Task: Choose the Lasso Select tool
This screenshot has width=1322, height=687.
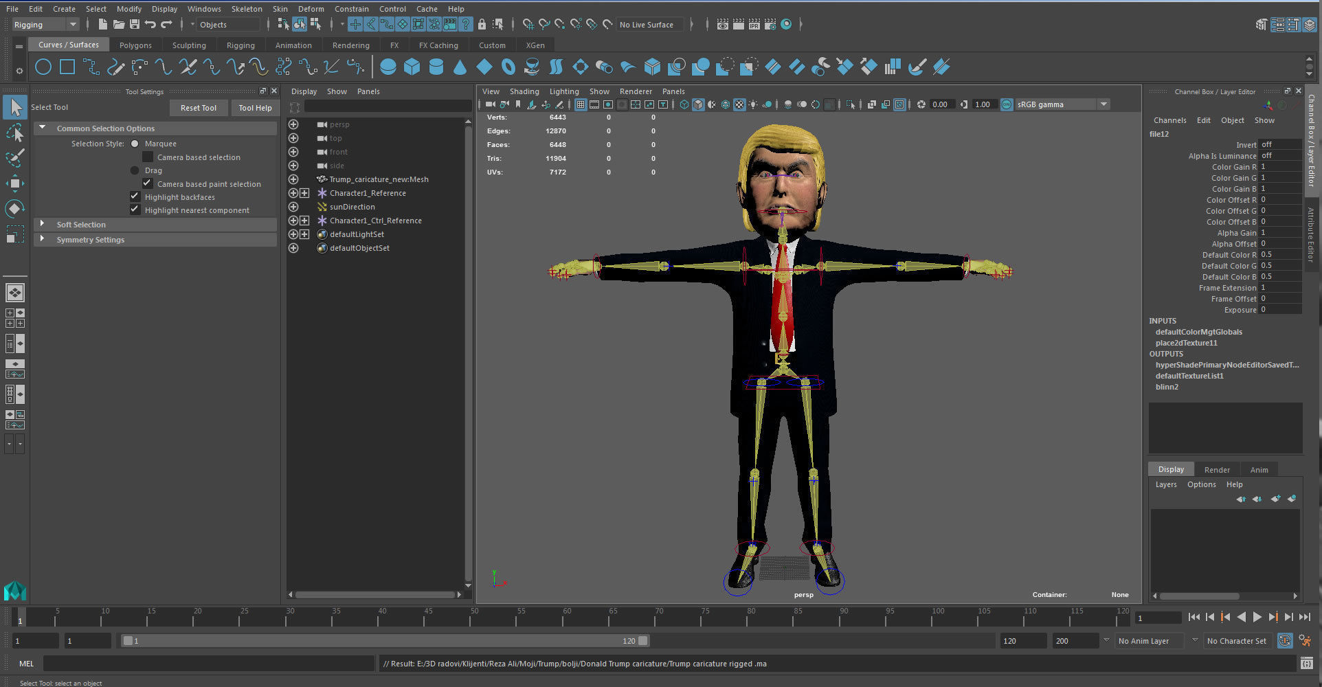Action: (x=15, y=133)
